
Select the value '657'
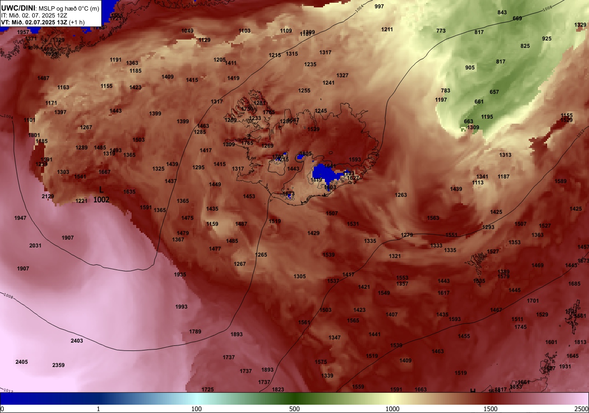click(494, 92)
